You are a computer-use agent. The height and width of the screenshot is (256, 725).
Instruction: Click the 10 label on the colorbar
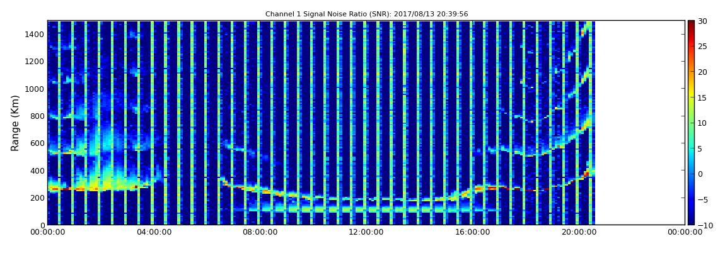click(x=703, y=123)
